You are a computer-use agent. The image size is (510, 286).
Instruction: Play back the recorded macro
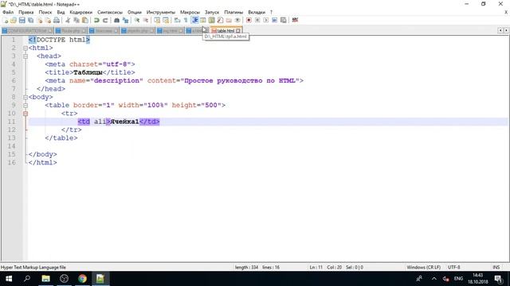click(265, 20)
